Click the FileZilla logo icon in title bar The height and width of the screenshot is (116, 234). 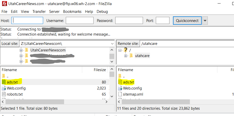pyautogui.click(x=3, y=4)
